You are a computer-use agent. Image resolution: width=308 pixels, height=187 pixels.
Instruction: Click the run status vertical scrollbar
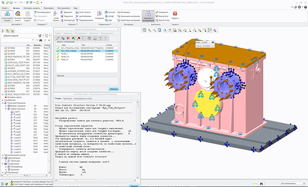138,141
